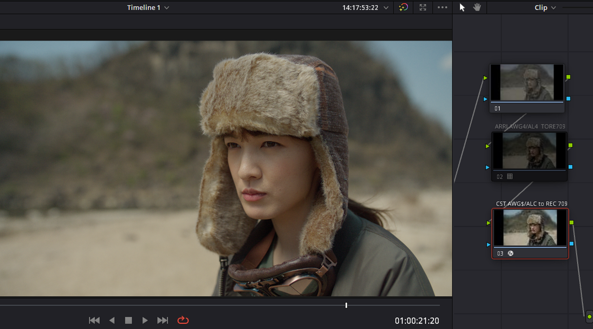Click the '03' node number label

point(500,254)
